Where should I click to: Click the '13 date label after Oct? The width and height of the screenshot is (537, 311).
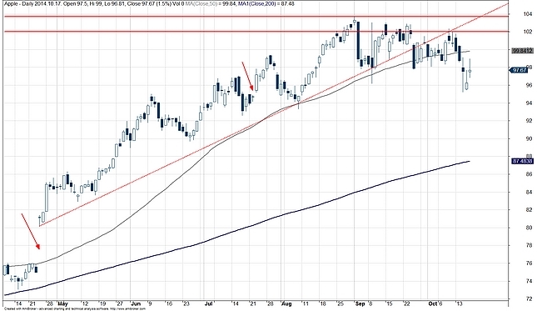pos(459,303)
